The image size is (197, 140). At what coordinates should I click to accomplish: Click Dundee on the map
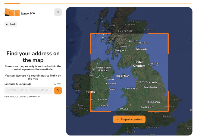pos(132,41)
